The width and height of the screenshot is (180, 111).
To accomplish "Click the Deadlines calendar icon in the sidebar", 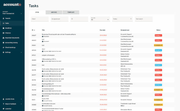I will [3, 28].
